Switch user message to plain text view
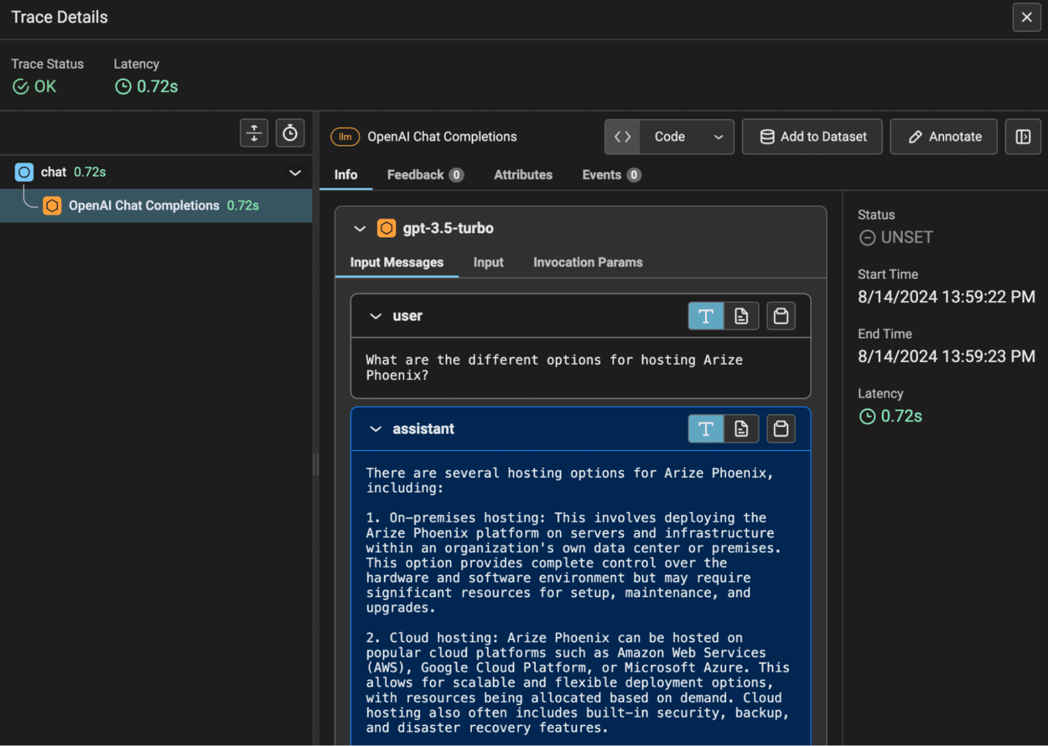1048x746 pixels. [706, 316]
